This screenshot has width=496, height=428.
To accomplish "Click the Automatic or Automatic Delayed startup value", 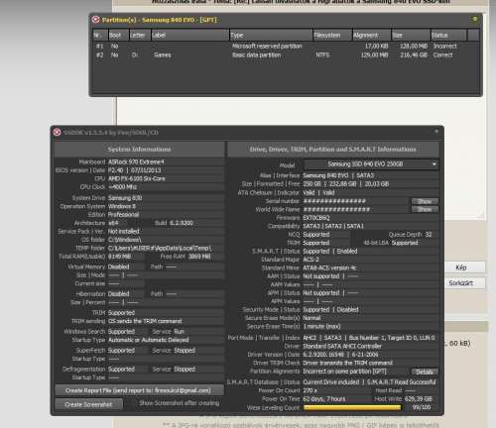I will 149,340.
